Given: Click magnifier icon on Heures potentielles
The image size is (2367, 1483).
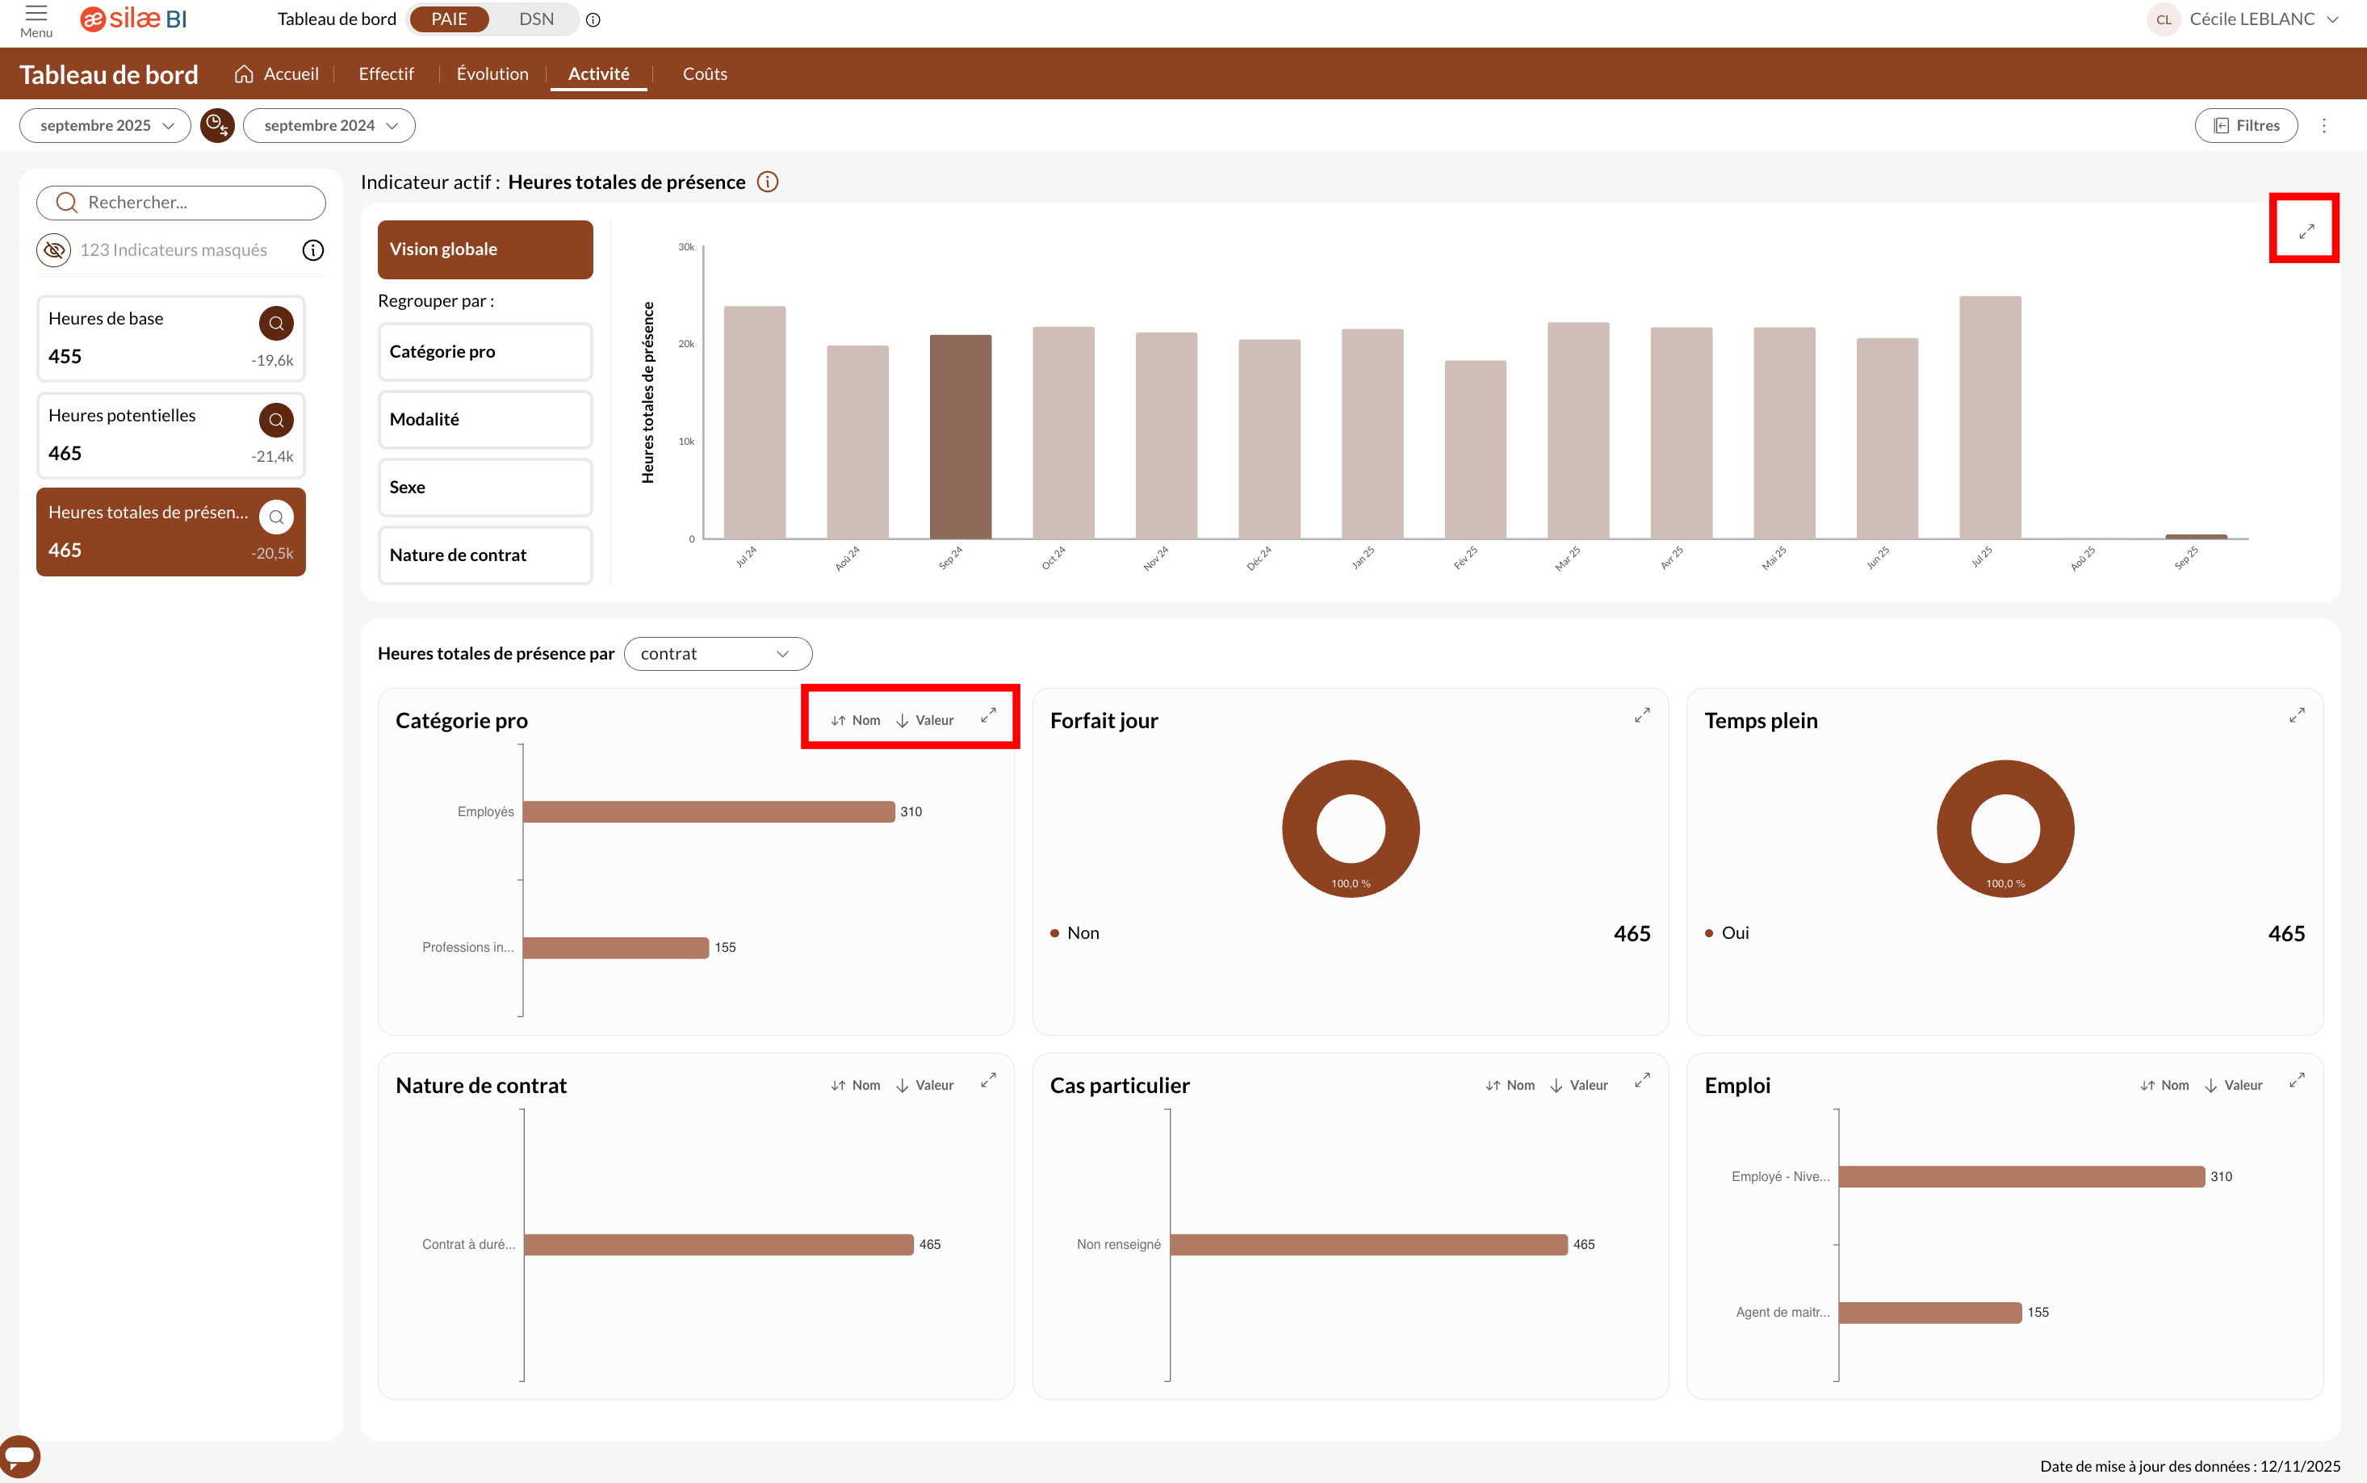Looking at the screenshot, I should pos(275,420).
